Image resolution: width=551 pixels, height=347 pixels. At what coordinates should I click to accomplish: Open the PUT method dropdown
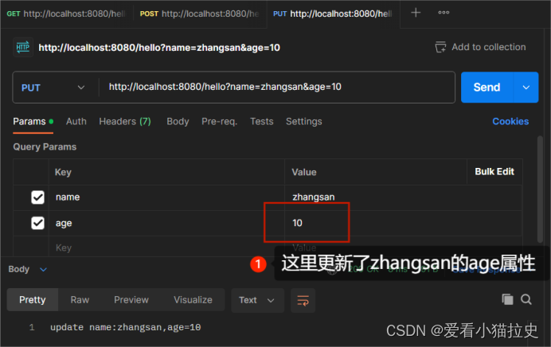[x=53, y=88]
